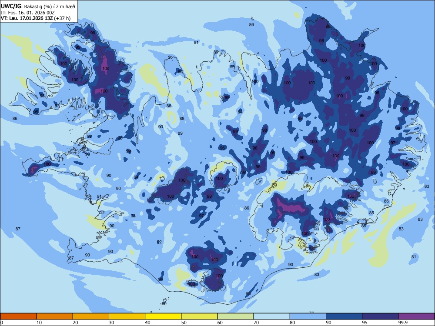Click the "80" value by the southern islands
Image resolution: width=435 pixels, height=326 pixels.
164,303
